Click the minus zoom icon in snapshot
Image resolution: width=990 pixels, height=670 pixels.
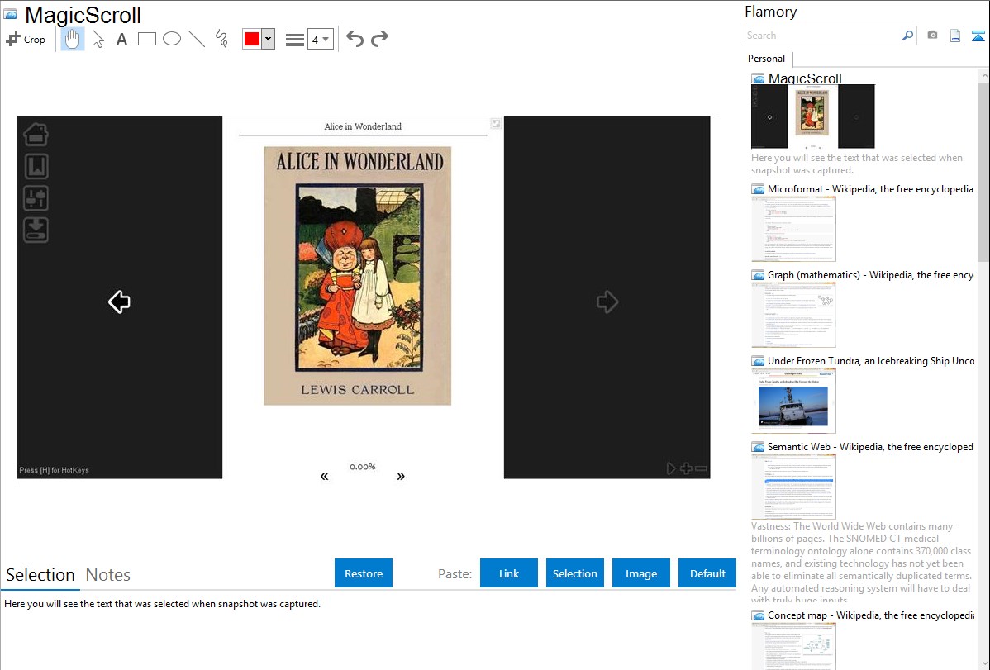(x=701, y=468)
